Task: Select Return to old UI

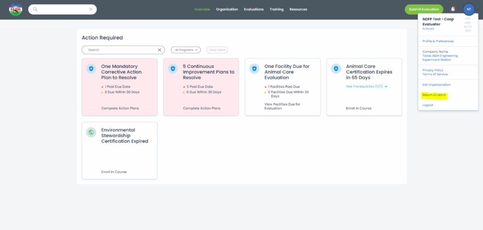Action: [x=434, y=95]
